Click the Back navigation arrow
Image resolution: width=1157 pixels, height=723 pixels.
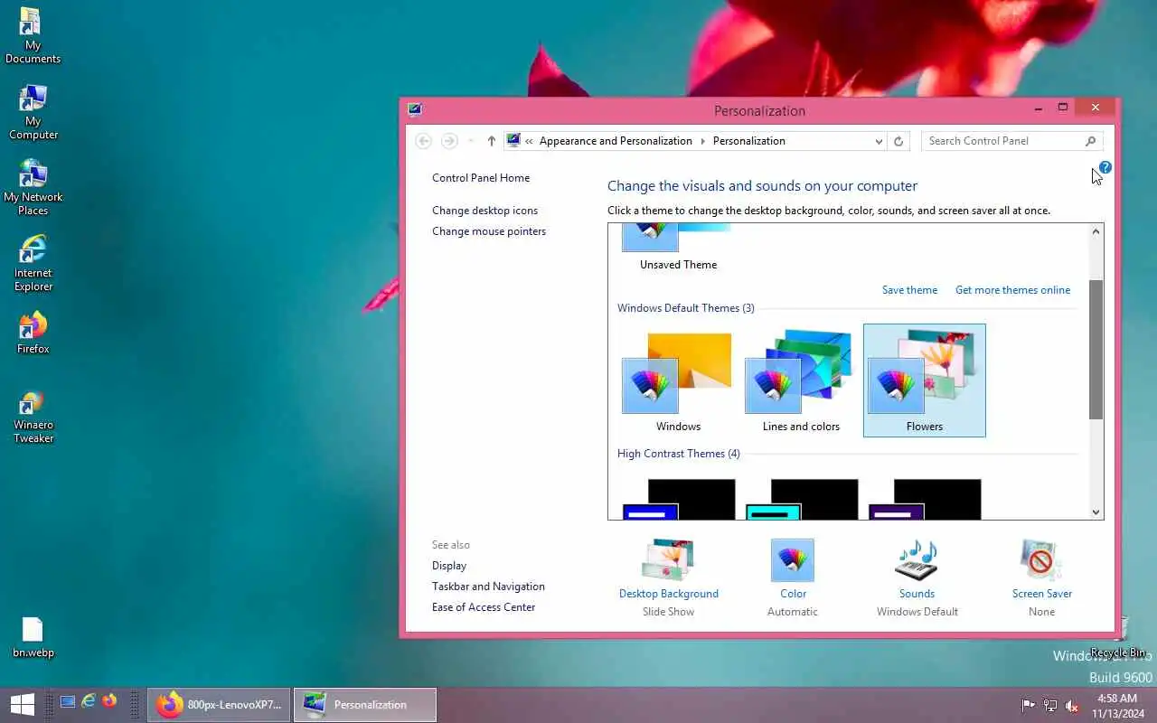point(423,141)
